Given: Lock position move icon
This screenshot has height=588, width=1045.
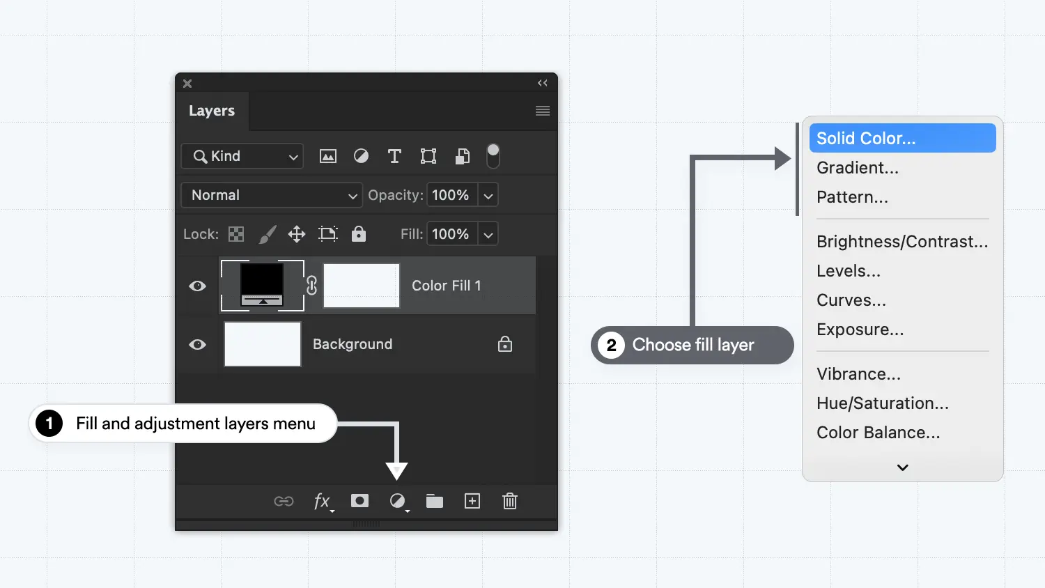Looking at the screenshot, I should 297,234.
